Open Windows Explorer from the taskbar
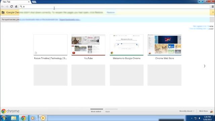The image size is (215, 121). pyautogui.click(x=13, y=118)
